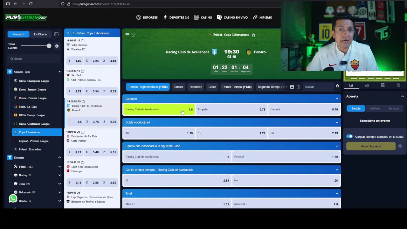Click calendar icon for Sao Paulo match
This screenshot has width=407, height=229.
pyautogui.click(x=83, y=71)
